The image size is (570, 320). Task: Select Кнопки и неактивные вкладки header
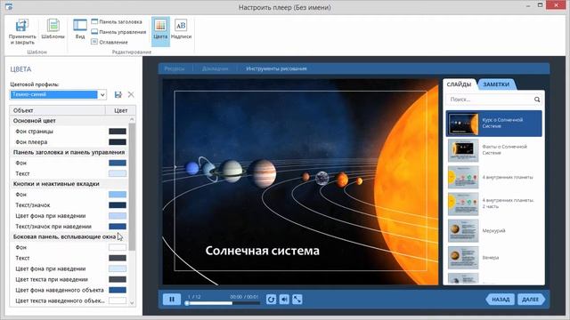click(x=56, y=184)
